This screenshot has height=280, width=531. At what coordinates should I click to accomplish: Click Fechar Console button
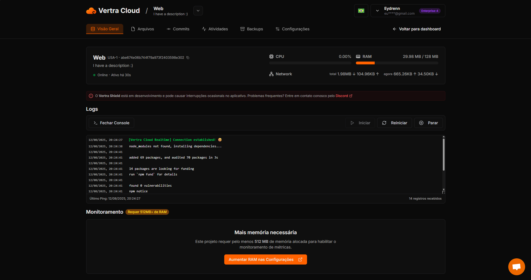(x=111, y=123)
